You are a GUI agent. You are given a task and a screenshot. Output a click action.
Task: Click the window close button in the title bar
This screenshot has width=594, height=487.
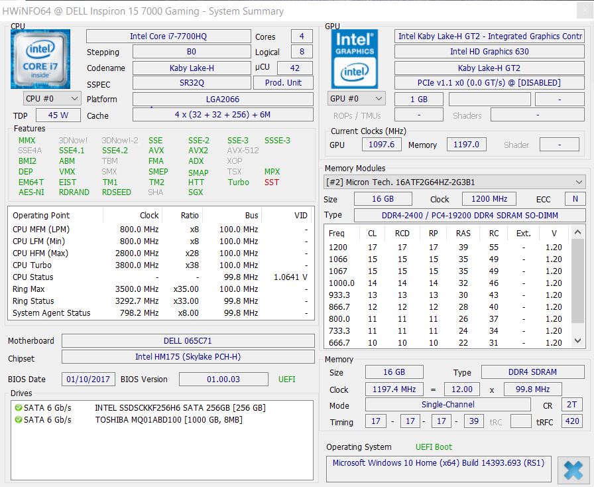pos(584,11)
